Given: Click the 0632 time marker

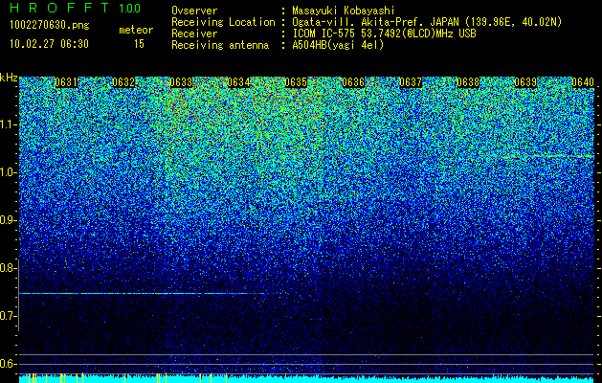Looking at the screenshot, I should pyautogui.click(x=123, y=82).
